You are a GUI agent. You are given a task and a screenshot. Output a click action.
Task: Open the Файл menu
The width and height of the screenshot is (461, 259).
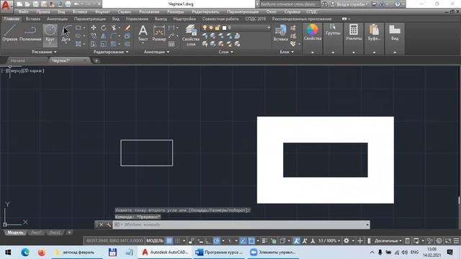point(23,12)
